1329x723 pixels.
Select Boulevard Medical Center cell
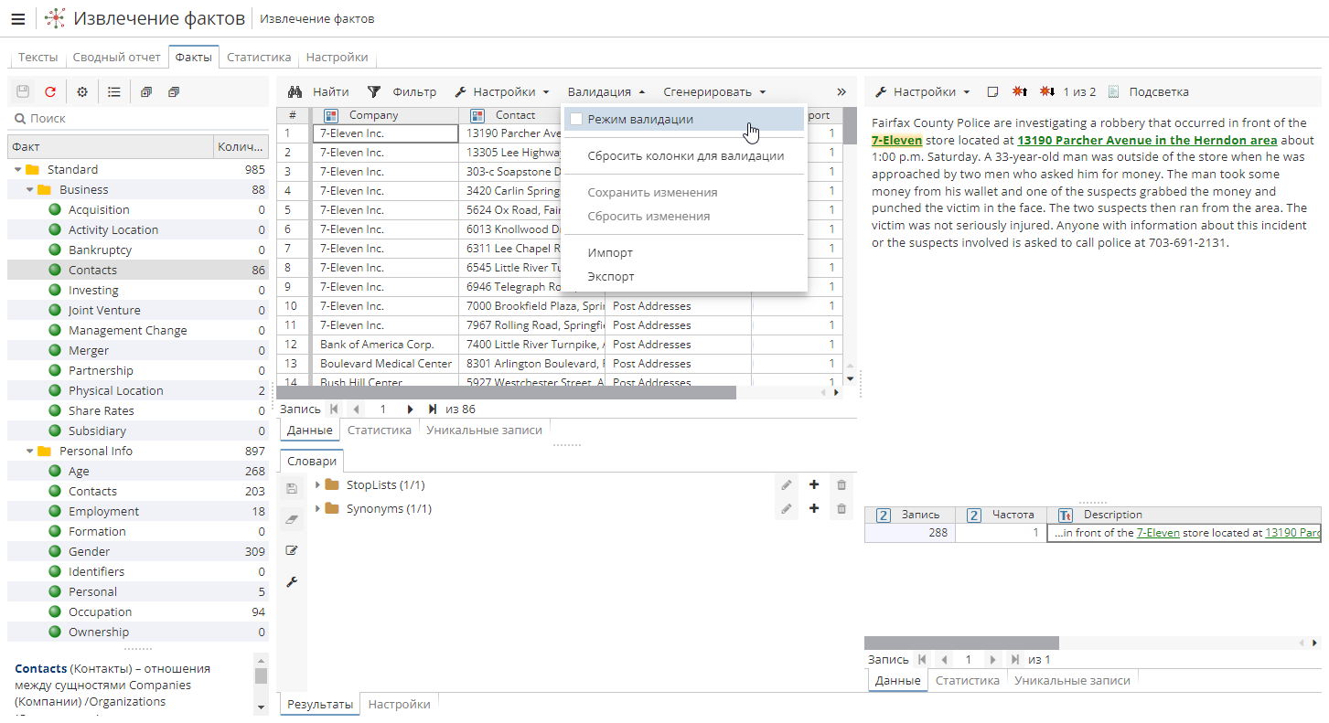385,364
